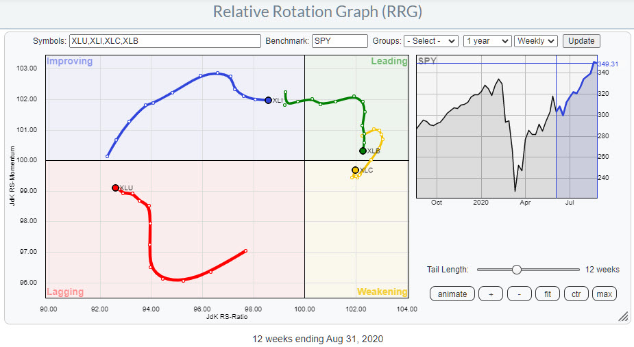The width and height of the screenshot is (634, 347).
Task: Click the Update button
Action: pyautogui.click(x=582, y=41)
